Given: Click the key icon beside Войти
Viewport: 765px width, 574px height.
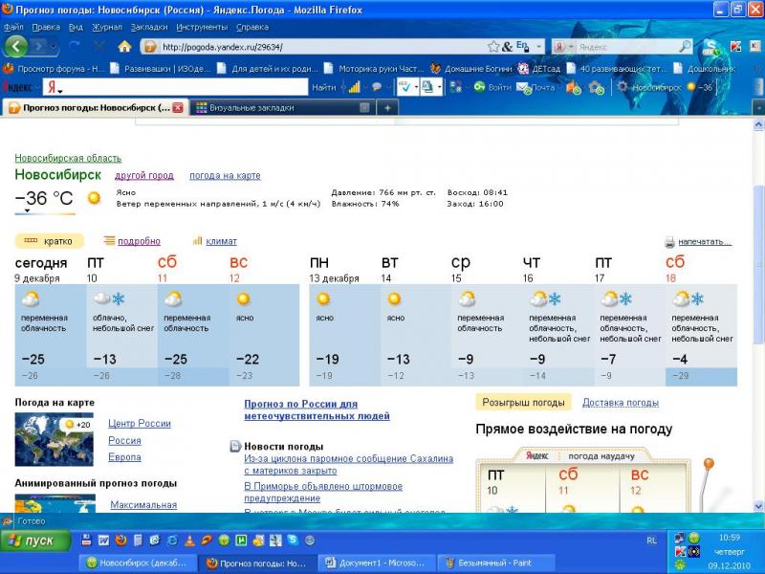Looking at the screenshot, I should pos(480,87).
